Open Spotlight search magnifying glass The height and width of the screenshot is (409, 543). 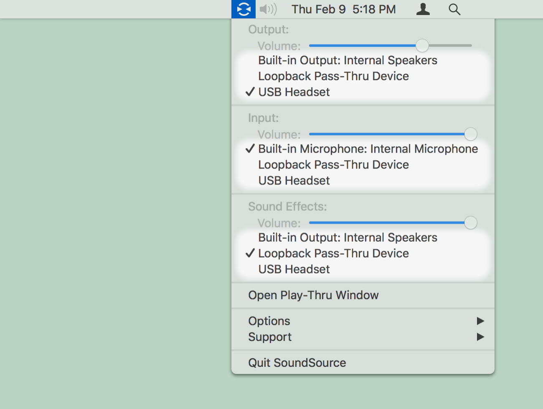tap(454, 9)
